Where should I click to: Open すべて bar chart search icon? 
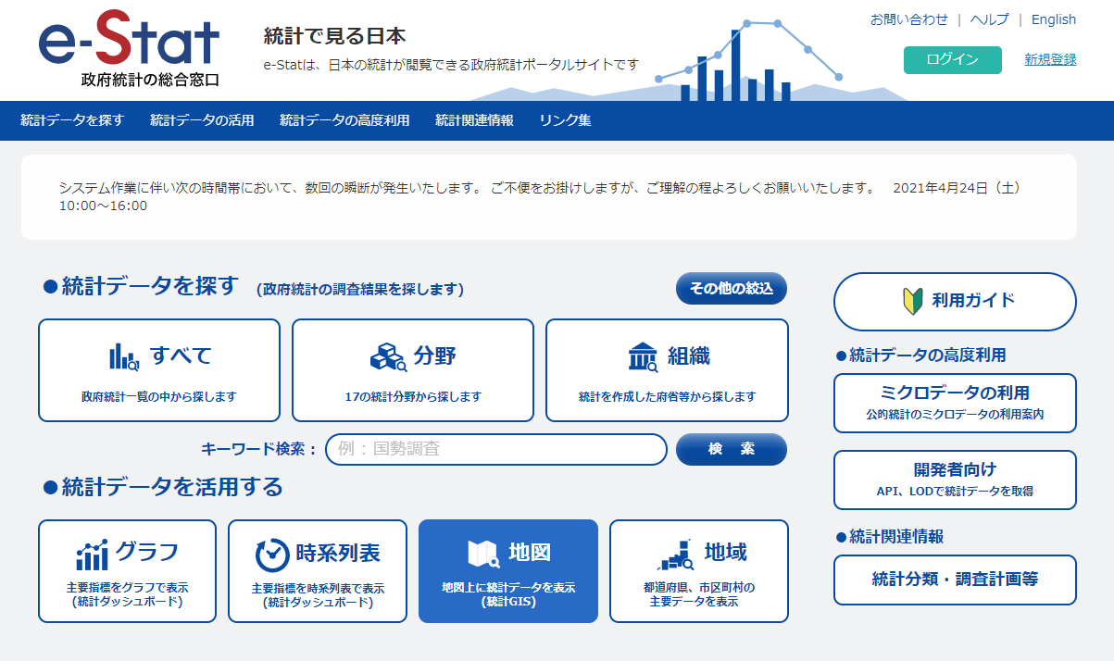[x=123, y=356]
